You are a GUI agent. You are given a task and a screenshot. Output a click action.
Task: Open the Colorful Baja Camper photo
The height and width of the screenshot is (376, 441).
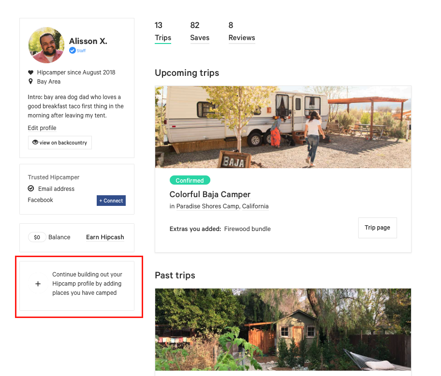[x=283, y=127]
